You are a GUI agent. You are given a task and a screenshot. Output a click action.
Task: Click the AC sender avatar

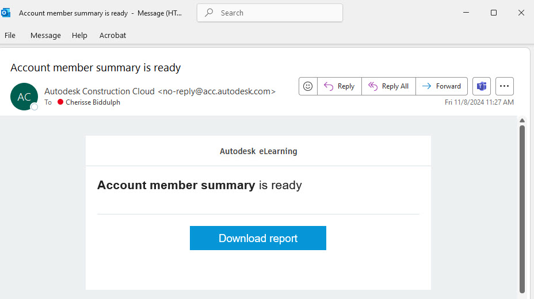click(24, 97)
